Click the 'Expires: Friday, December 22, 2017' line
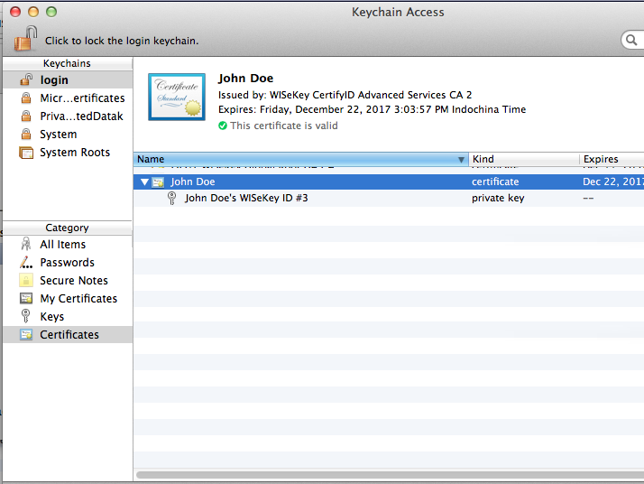644x484 pixels. [x=373, y=109]
